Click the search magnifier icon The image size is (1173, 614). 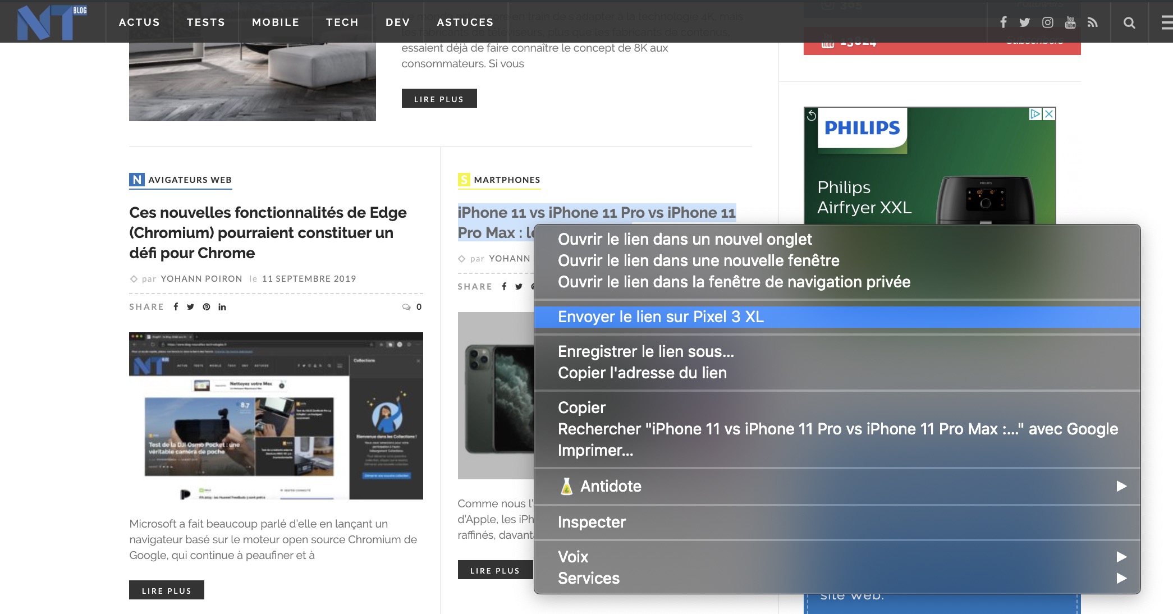click(x=1129, y=22)
